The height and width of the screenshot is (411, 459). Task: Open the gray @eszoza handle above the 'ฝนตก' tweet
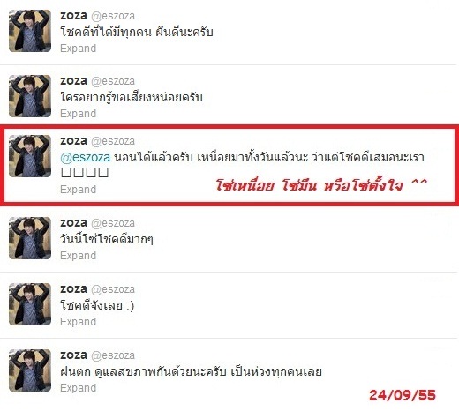click(x=113, y=355)
